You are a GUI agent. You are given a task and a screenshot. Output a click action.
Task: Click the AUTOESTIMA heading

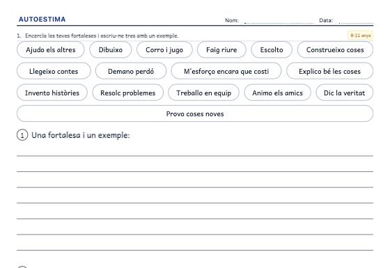[42, 19]
